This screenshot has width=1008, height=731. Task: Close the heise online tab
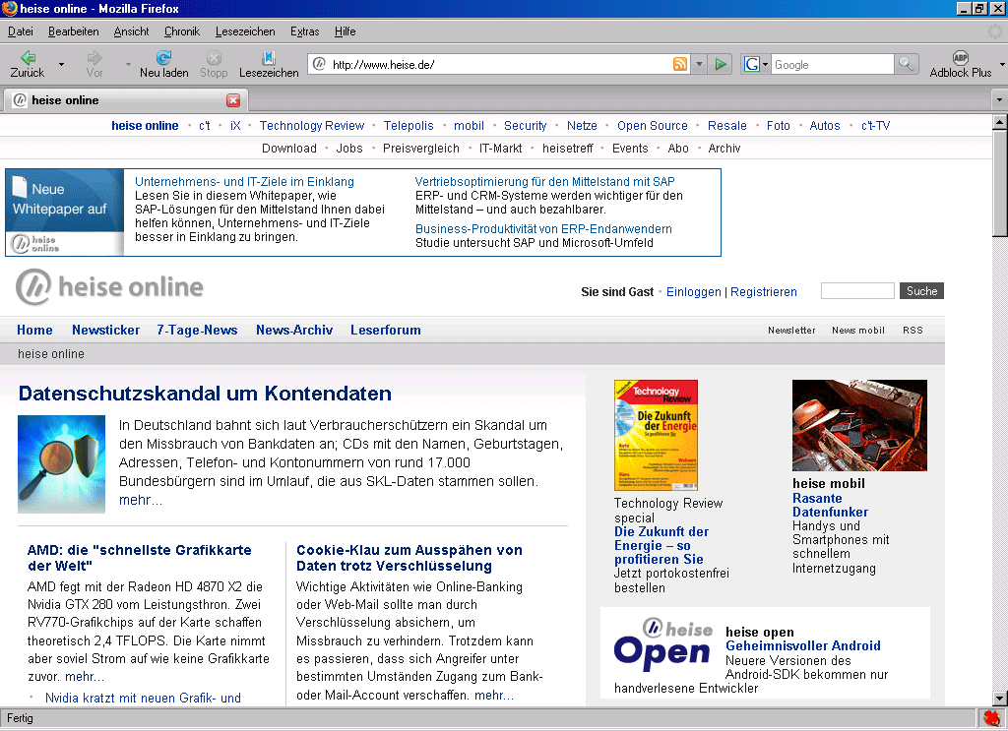(233, 100)
